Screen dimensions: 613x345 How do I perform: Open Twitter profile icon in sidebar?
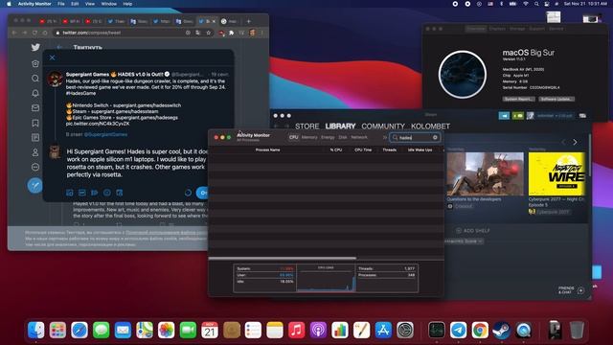(35, 152)
